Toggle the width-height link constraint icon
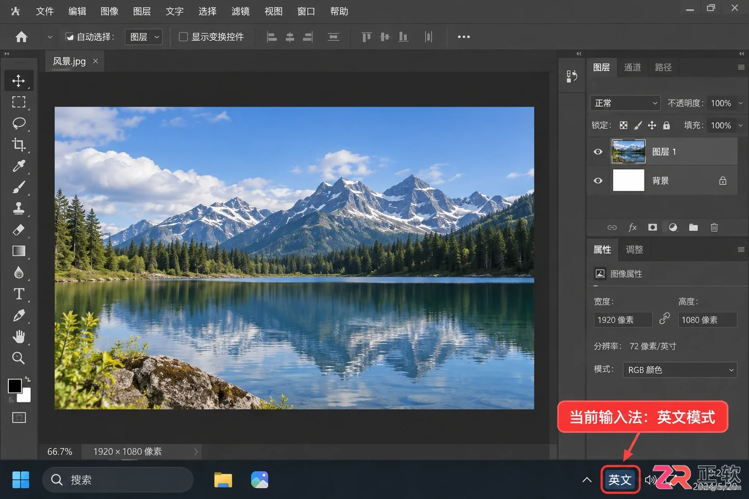 tap(664, 319)
